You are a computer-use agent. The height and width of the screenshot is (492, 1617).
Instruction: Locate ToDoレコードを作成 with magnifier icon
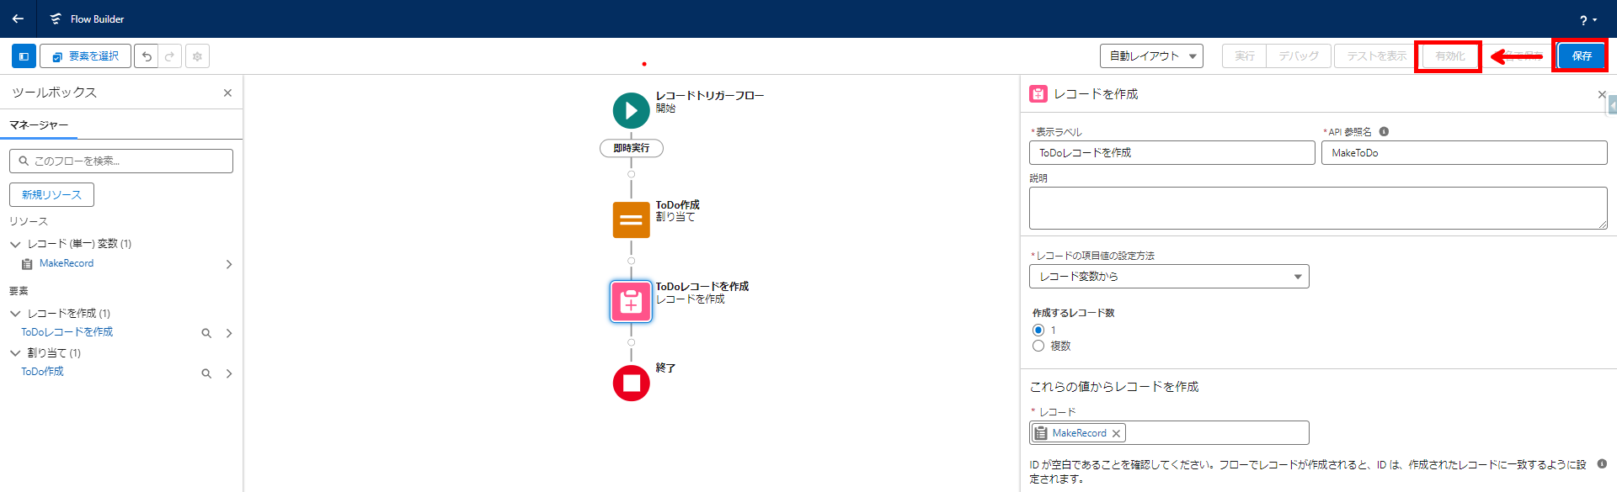tap(206, 333)
